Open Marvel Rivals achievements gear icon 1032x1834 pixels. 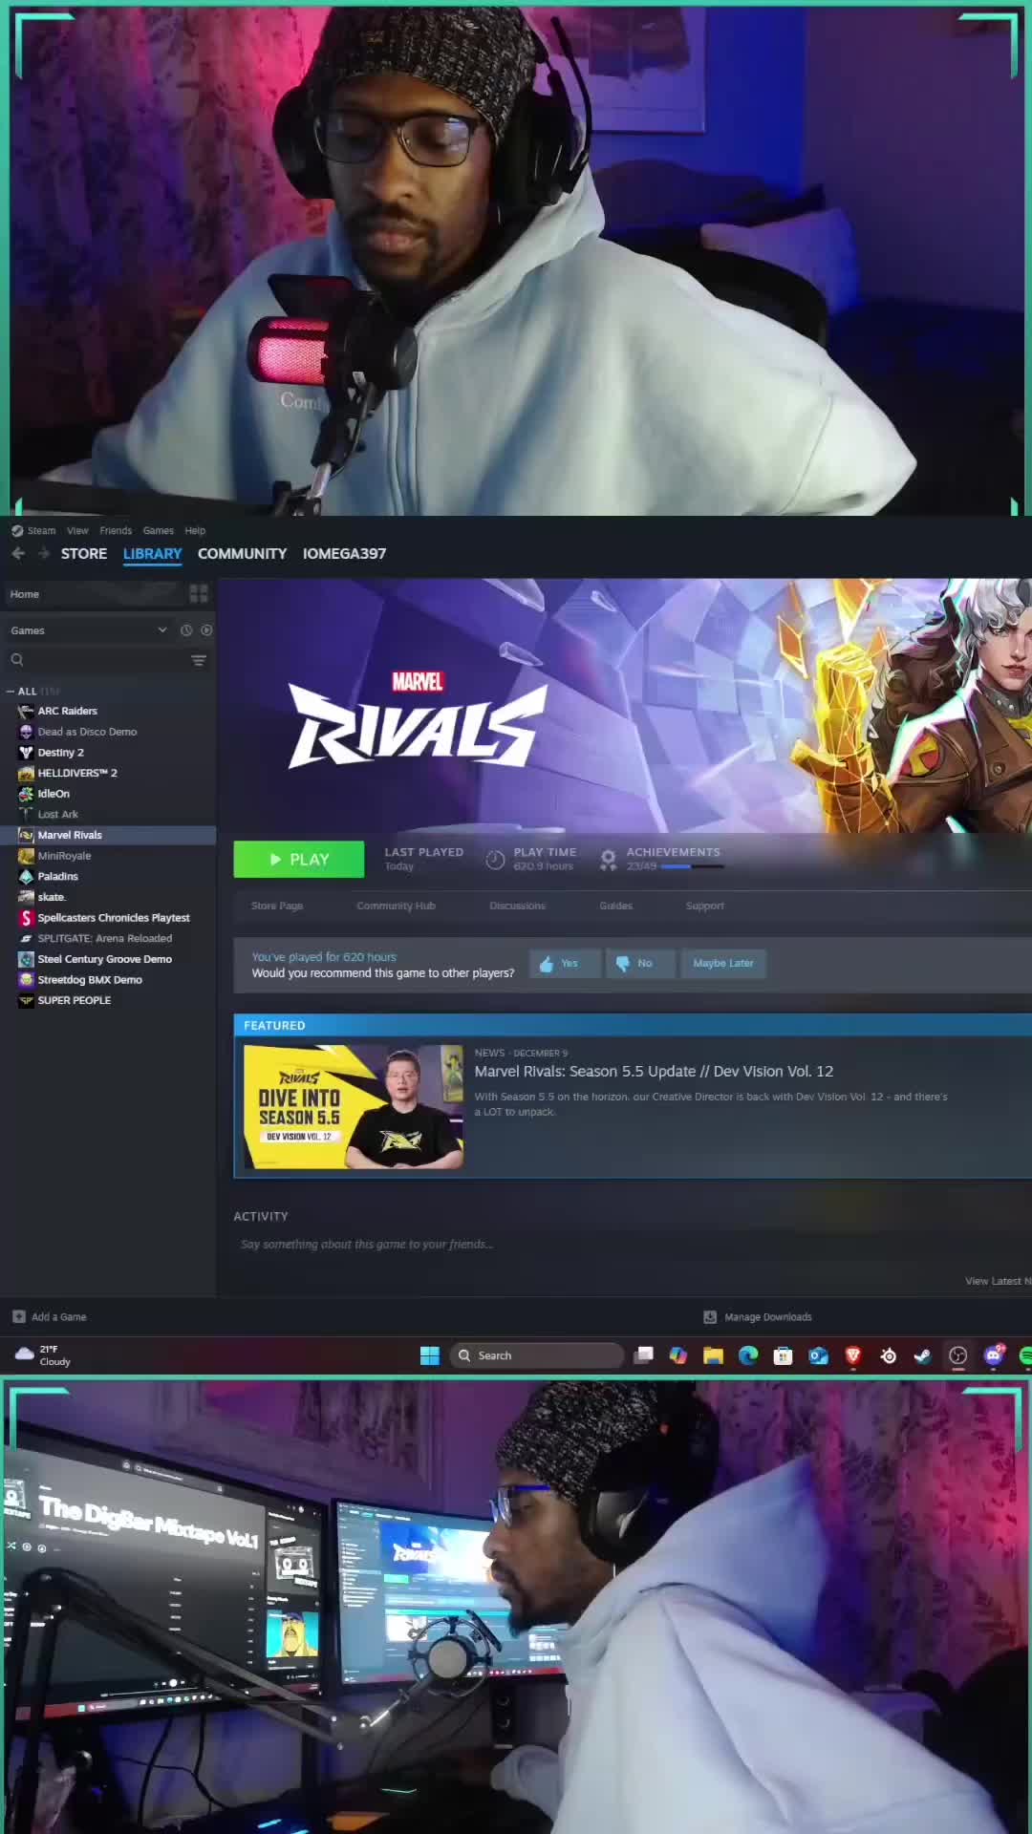[608, 860]
